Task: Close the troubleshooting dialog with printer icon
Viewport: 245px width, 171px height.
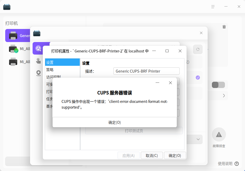Action: (x=201, y=33)
